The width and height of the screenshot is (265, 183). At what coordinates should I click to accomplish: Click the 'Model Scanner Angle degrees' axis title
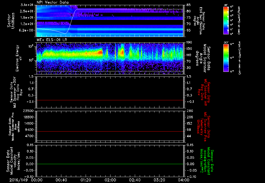pyautogui.click(x=203, y=58)
